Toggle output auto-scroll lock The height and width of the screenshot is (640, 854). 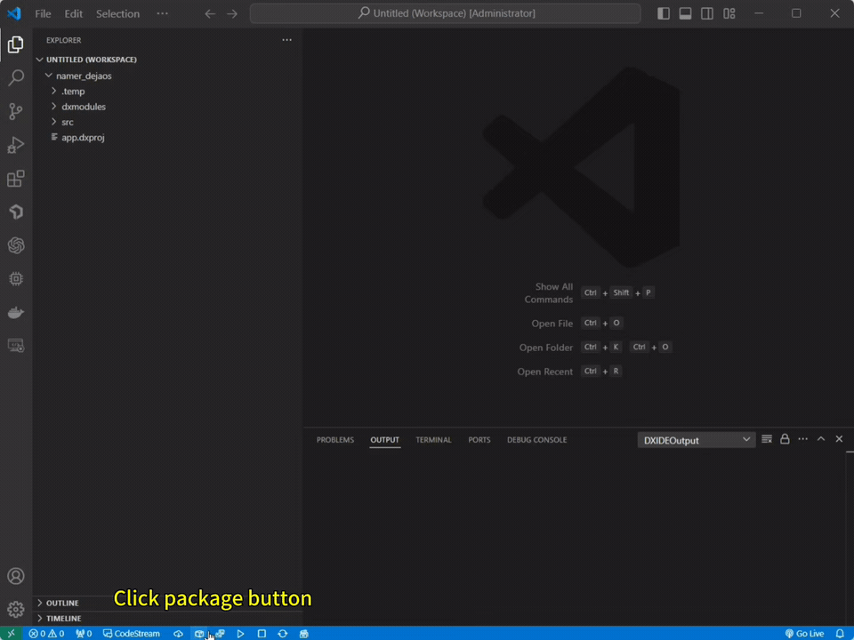(x=785, y=439)
